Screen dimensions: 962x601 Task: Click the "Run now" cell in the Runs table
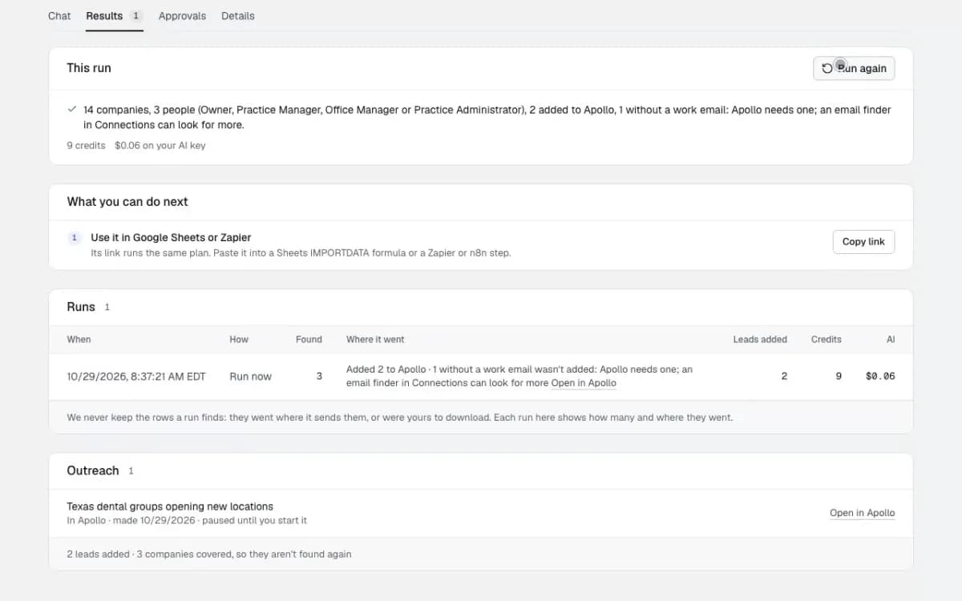pyautogui.click(x=250, y=377)
